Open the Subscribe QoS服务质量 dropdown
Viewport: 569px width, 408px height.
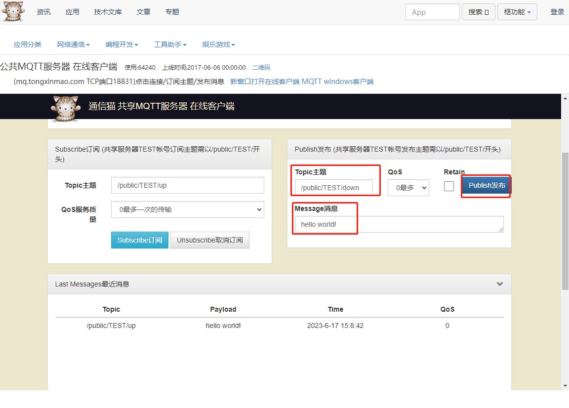[187, 209]
